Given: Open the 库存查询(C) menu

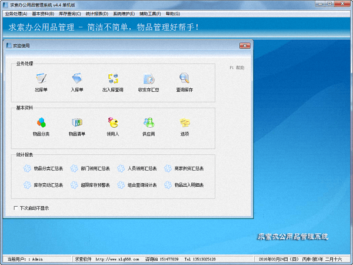Looking at the screenshot, I should [70, 14].
